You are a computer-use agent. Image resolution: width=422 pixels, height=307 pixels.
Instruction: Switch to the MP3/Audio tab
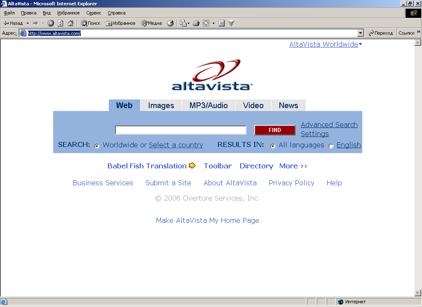click(x=209, y=105)
